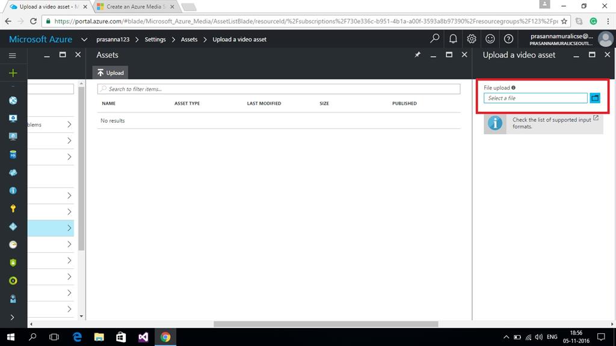This screenshot has height=346, width=616.
Task: Close the Upload a video asset blade
Action: (x=607, y=55)
